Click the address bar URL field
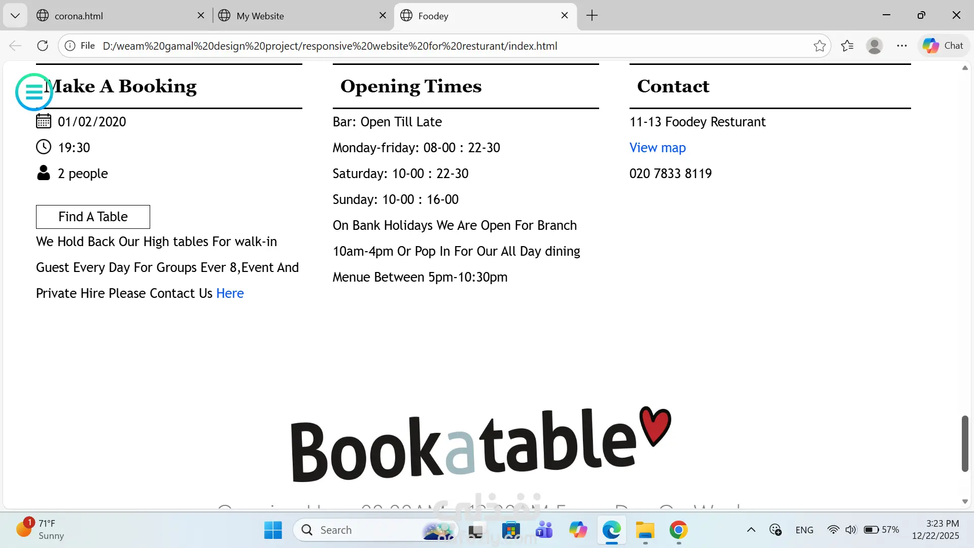Viewport: 974px width, 548px height. pos(330,46)
